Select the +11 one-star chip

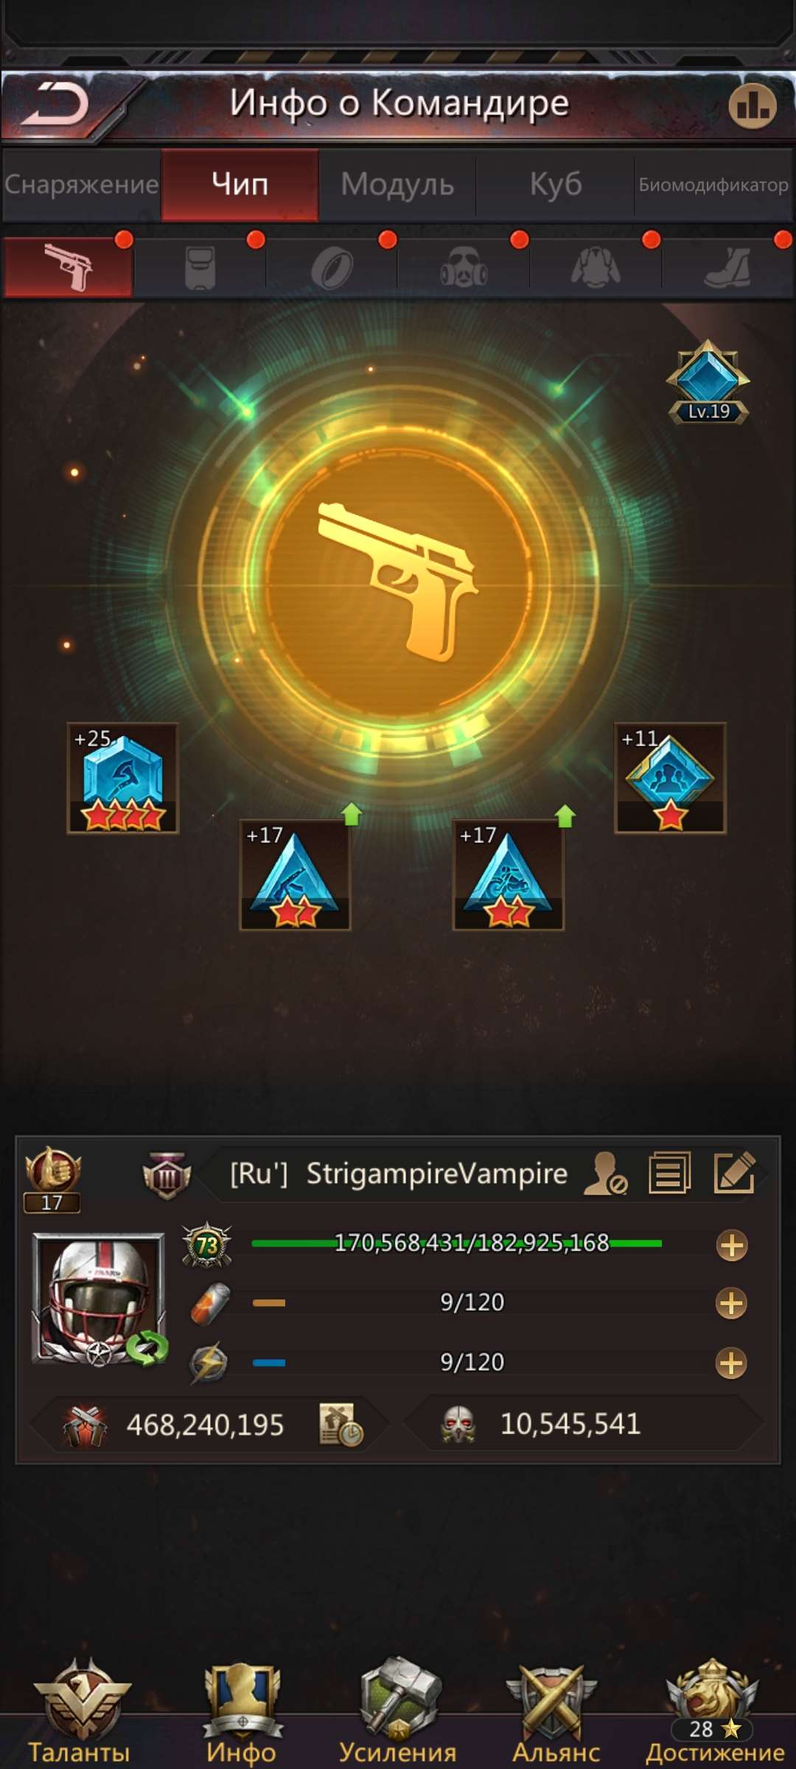[x=670, y=778]
